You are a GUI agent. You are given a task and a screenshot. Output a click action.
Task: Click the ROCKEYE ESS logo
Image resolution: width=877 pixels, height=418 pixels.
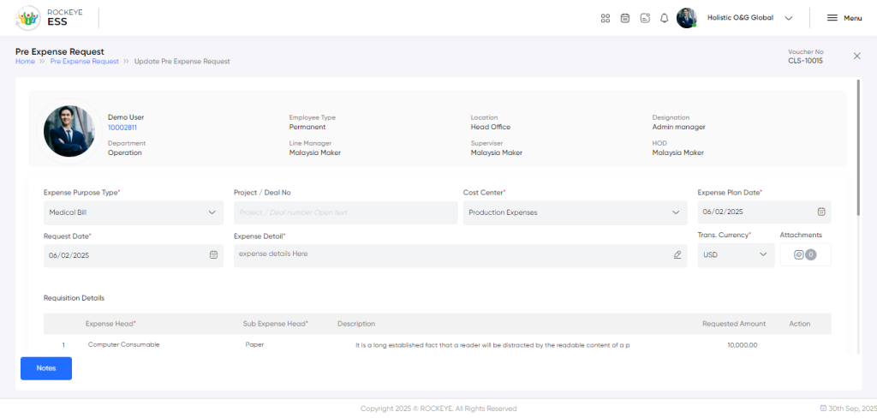[x=48, y=18]
